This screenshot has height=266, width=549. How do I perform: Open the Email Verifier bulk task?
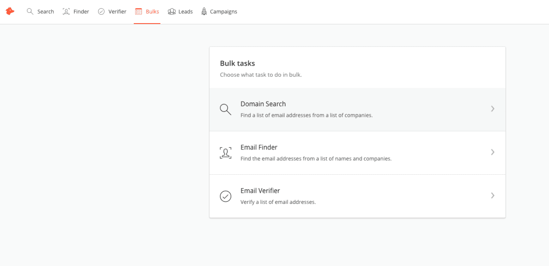tap(357, 196)
